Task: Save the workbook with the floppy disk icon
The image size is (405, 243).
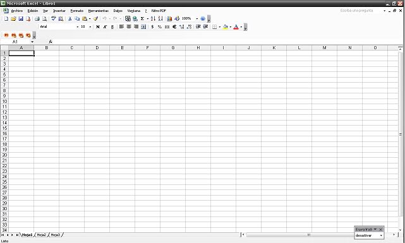Action: [x=21, y=18]
